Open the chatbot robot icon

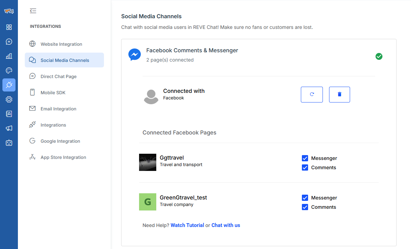[x=9, y=143]
